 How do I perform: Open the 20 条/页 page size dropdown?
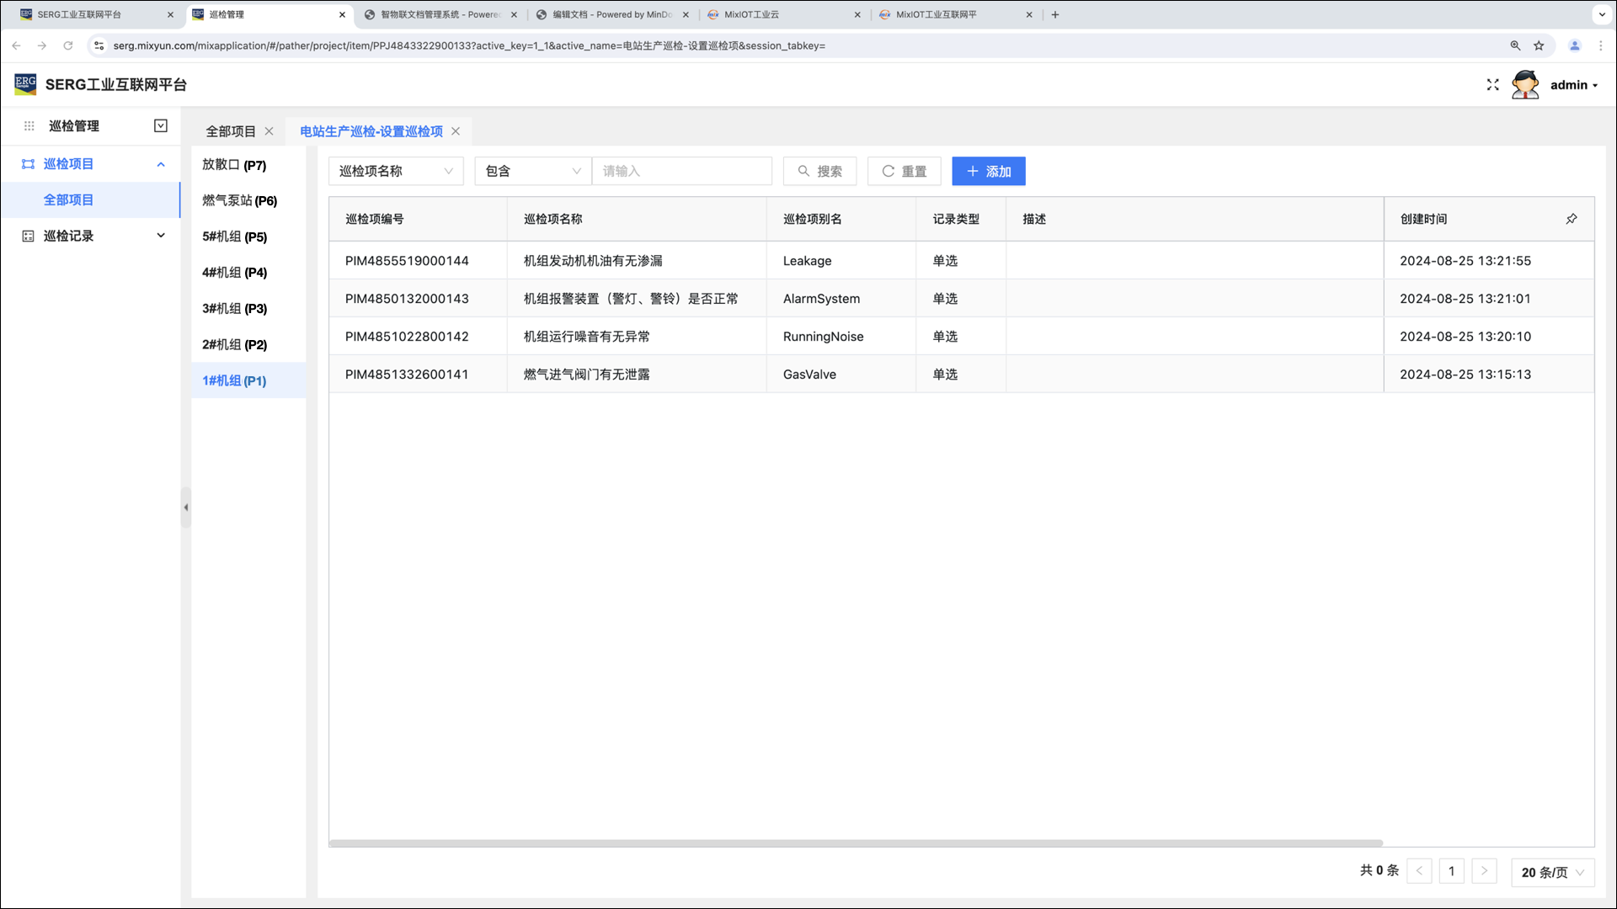click(1552, 872)
